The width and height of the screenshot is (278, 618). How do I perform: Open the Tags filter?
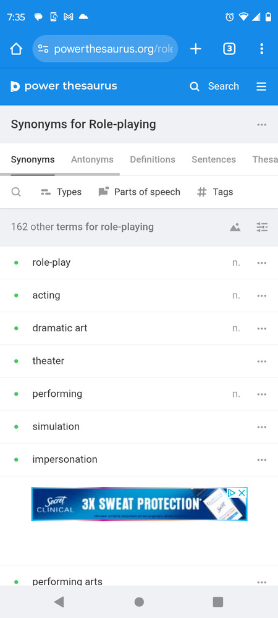tap(215, 192)
